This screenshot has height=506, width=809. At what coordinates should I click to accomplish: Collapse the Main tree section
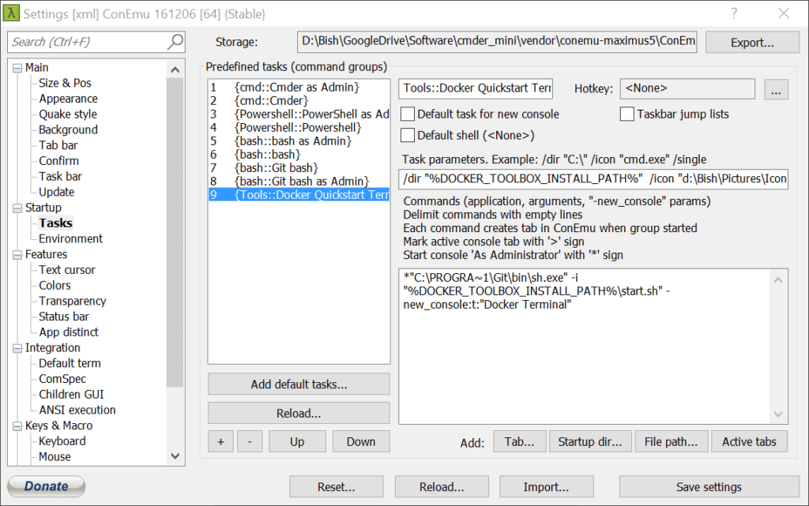[17, 68]
